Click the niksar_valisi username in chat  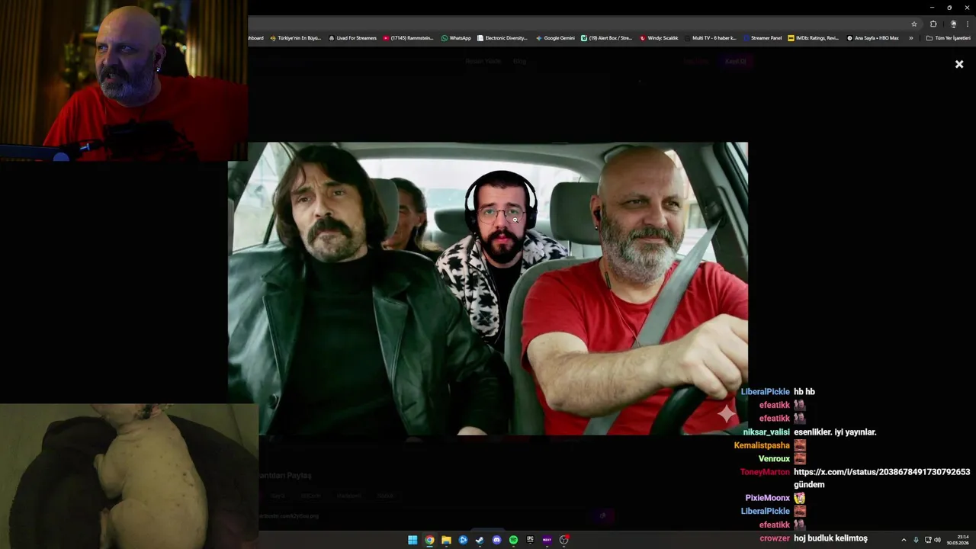click(766, 432)
